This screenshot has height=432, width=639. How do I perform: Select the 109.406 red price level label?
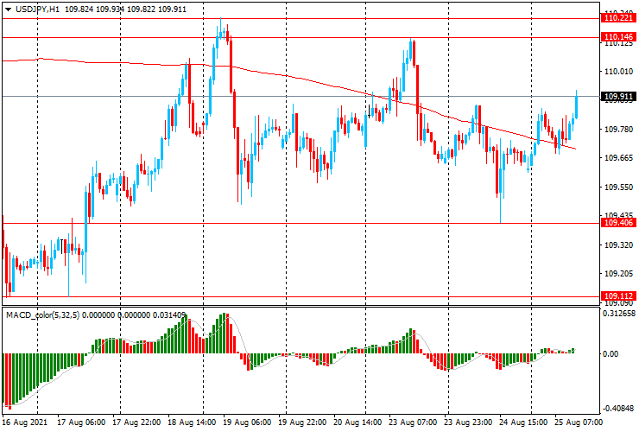[618, 223]
